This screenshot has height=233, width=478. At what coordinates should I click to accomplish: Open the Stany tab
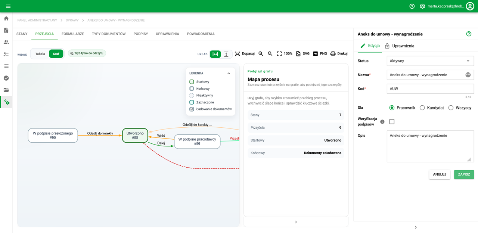click(x=22, y=34)
